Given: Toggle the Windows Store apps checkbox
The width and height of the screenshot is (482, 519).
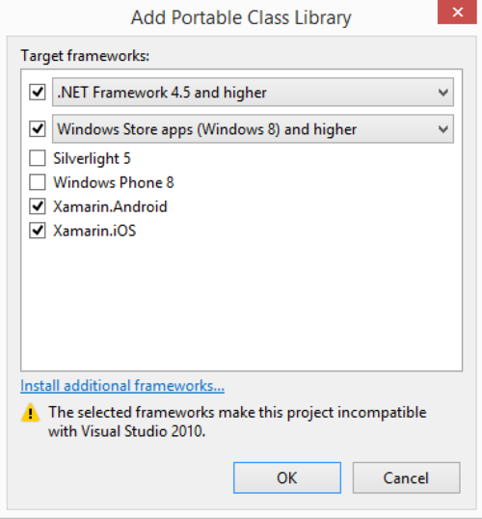Looking at the screenshot, I should click(37, 128).
